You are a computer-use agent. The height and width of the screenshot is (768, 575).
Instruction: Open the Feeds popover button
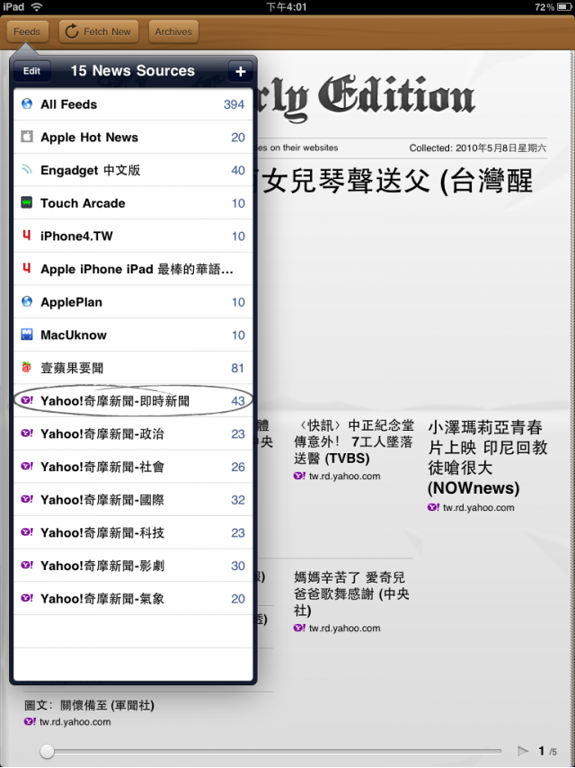tap(27, 31)
